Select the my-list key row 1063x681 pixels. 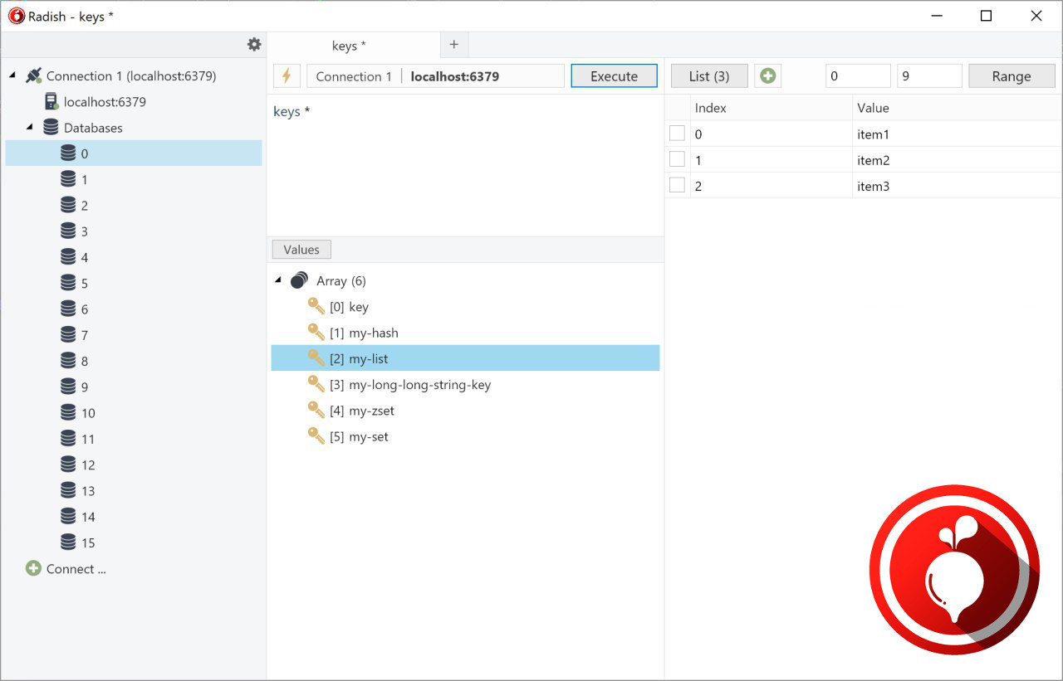tap(465, 358)
